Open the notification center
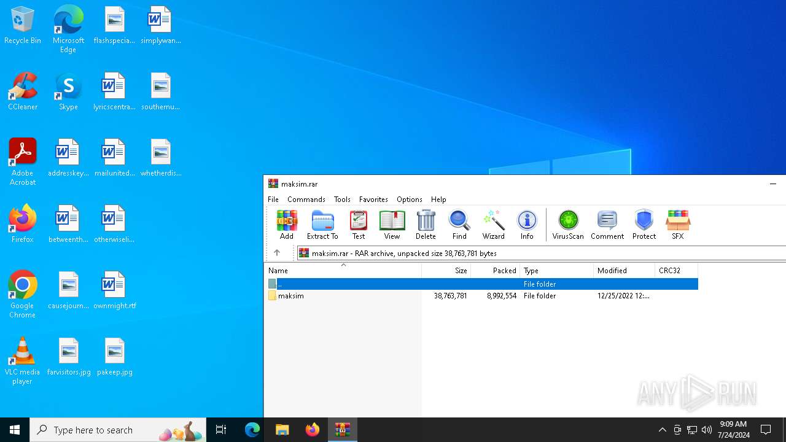The height and width of the screenshot is (442, 786). pyautogui.click(x=766, y=430)
